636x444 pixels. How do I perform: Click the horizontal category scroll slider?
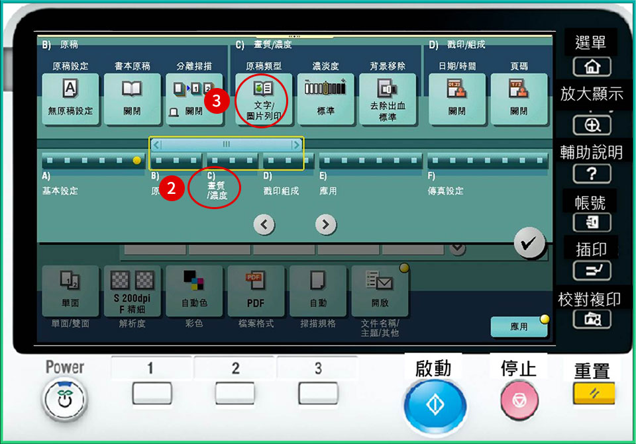pyautogui.click(x=227, y=144)
